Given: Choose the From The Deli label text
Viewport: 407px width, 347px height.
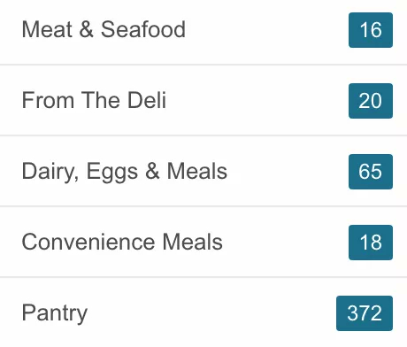Looking at the screenshot, I should coord(94,100).
